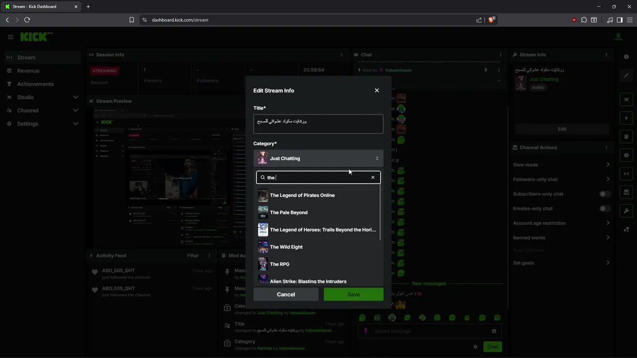Toggle Subscribers-only chat switch
Image resolution: width=637 pixels, height=358 pixels.
(605, 194)
